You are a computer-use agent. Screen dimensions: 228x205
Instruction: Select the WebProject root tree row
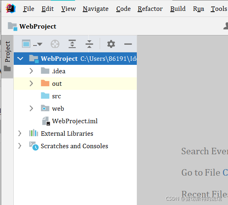pyautogui.click(x=75, y=59)
